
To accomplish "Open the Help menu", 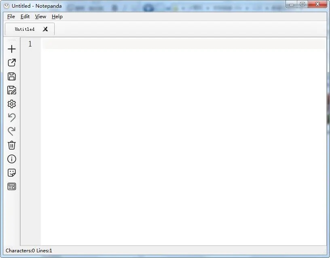I will [x=57, y=17].
